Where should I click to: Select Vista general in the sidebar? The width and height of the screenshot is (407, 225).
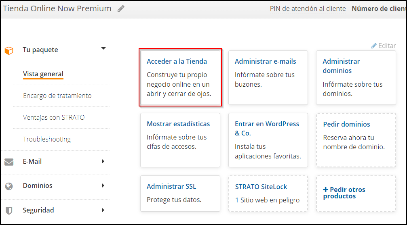click(x=43, y=74)
